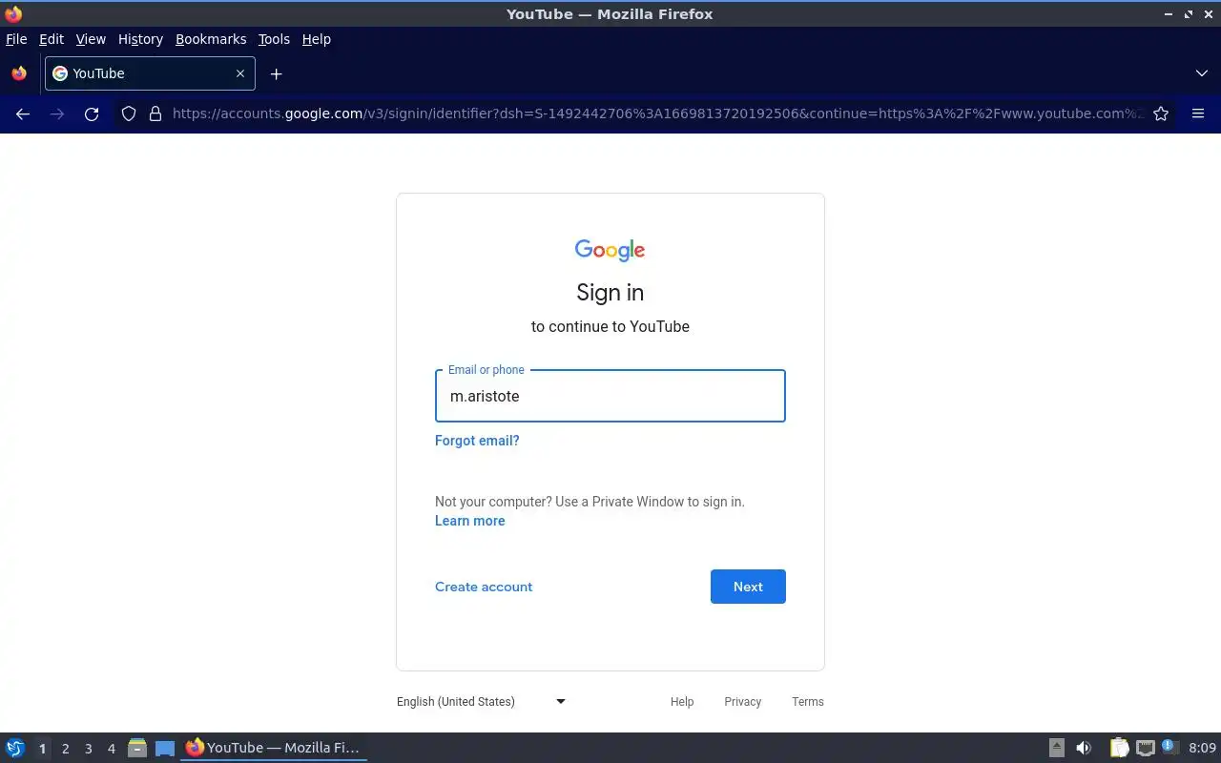1221x763 pixels.
Task: Switch to workspace 2
Action: tap(65, 749)
